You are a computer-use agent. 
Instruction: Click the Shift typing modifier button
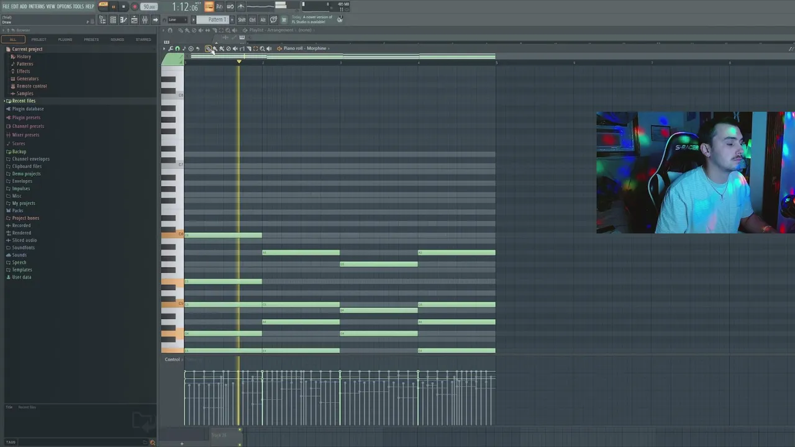242,20
